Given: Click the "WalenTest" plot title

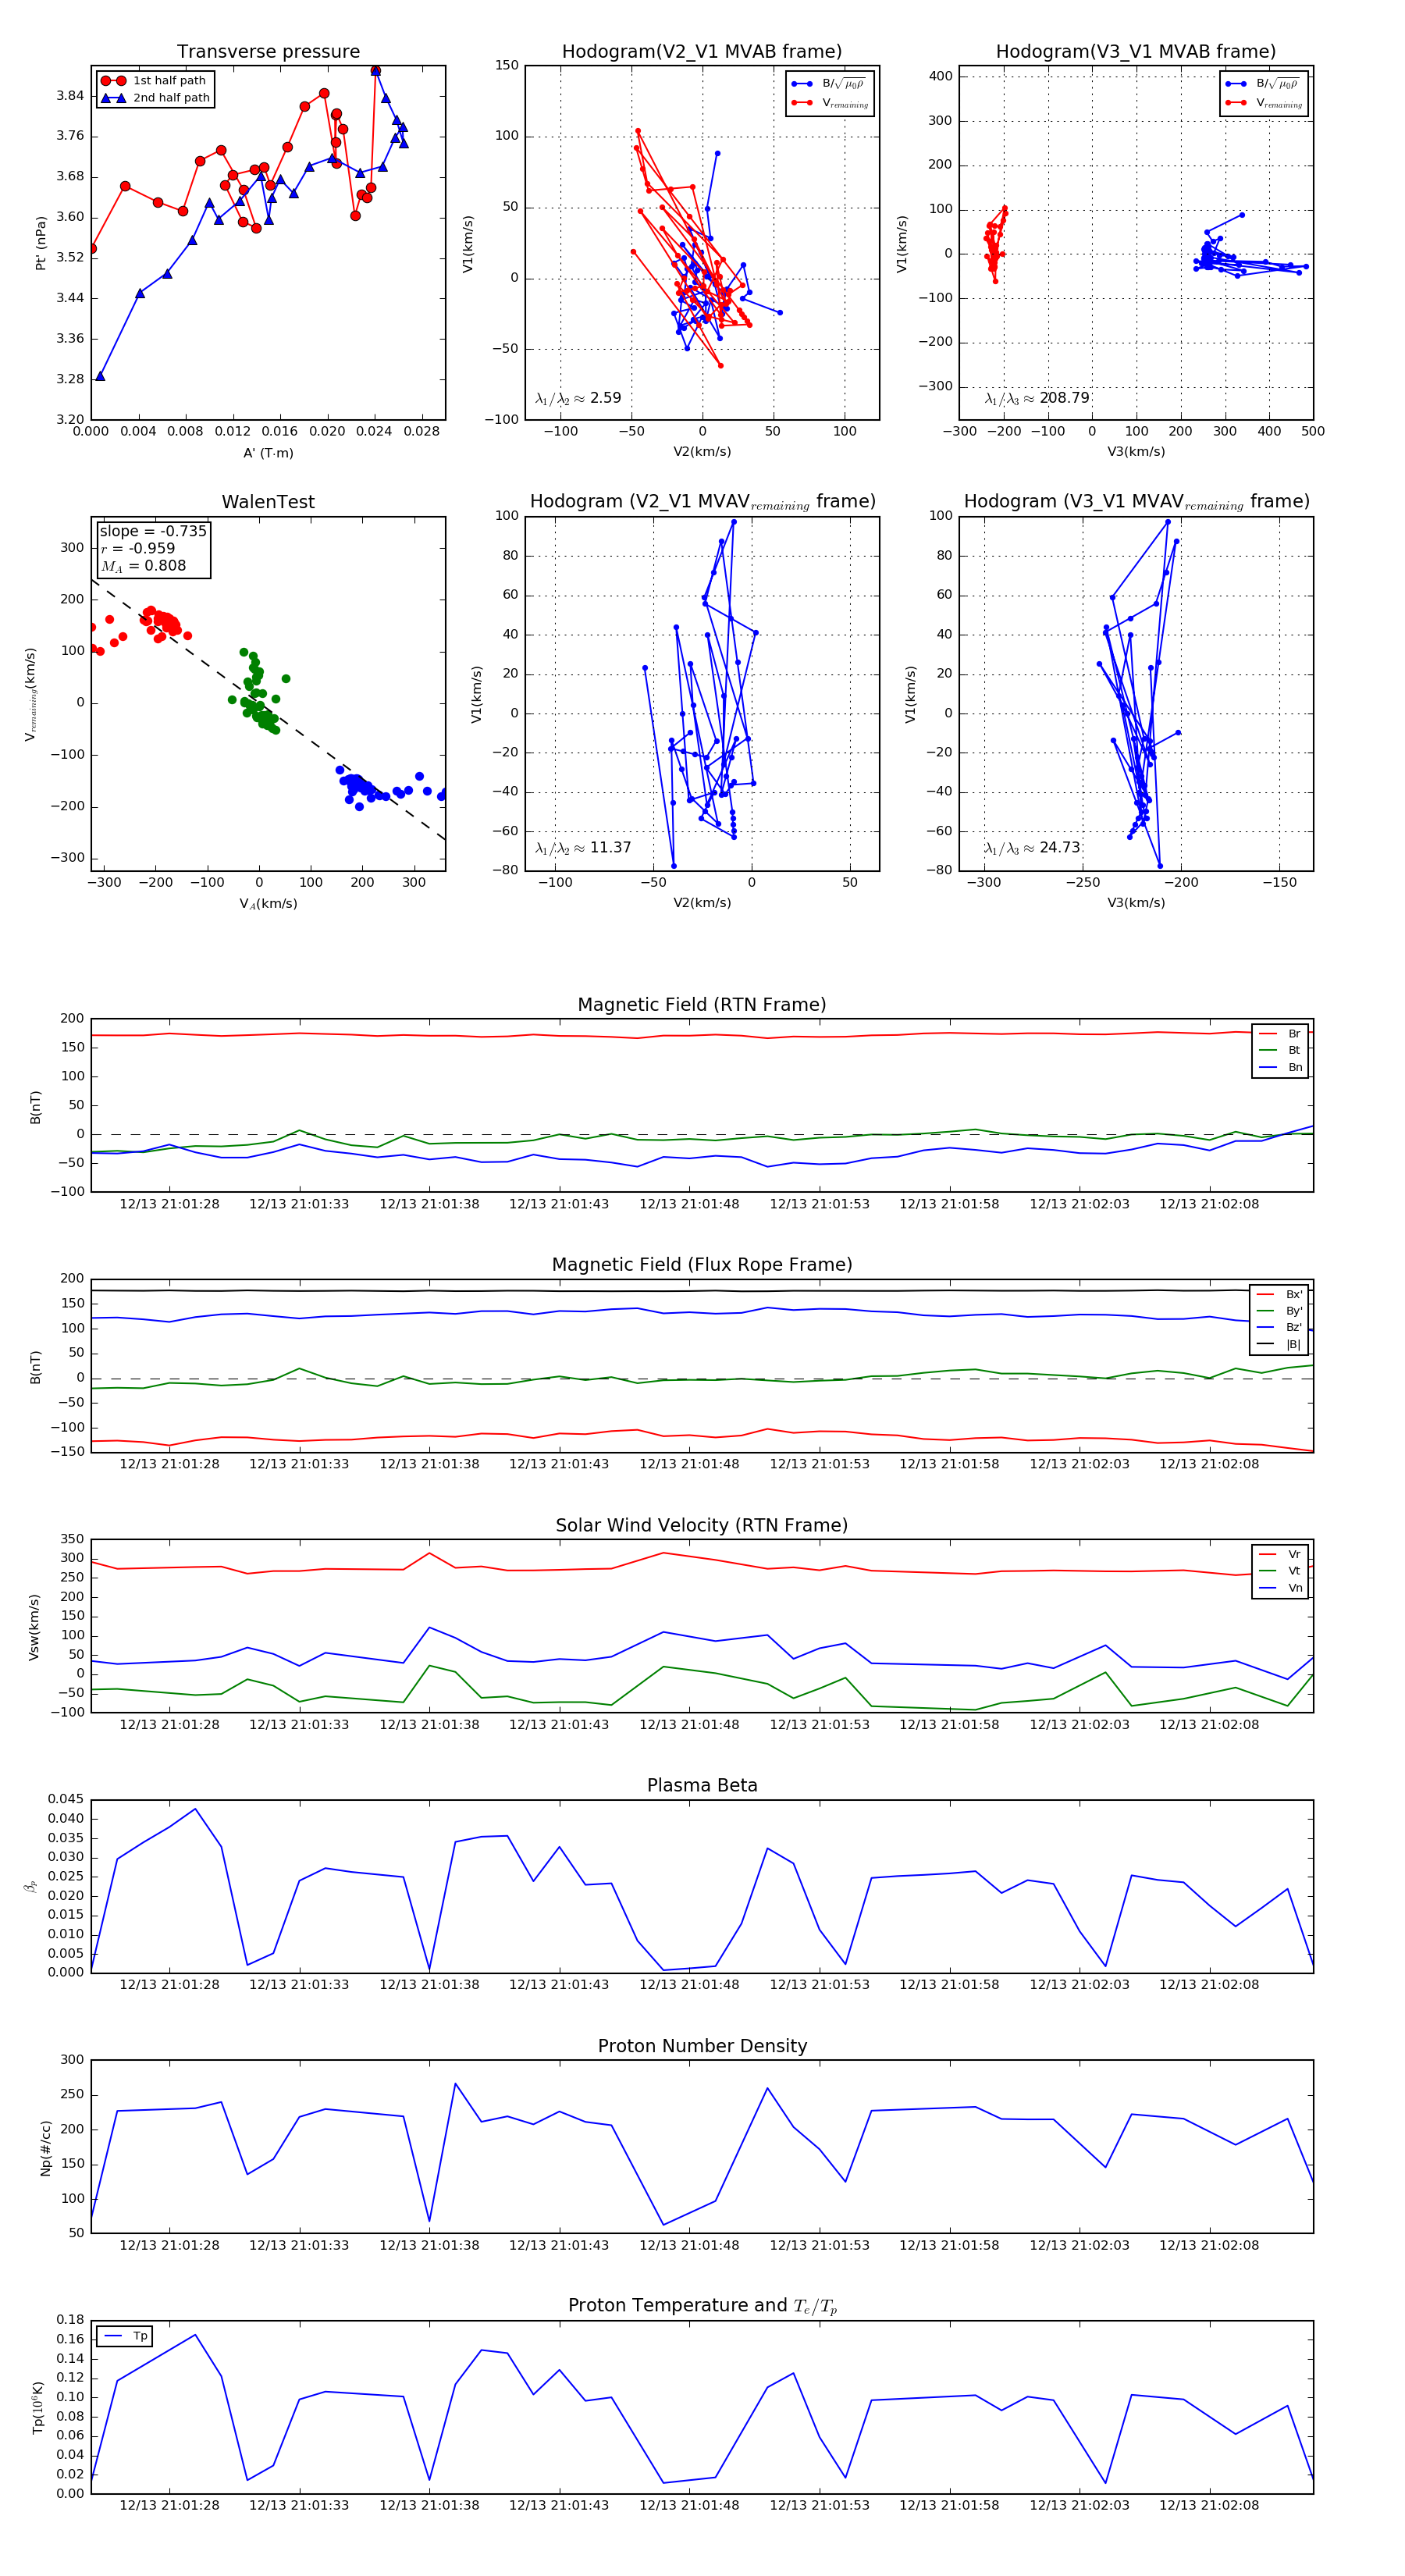Looking at the screenshot, I should pos(268,502).
